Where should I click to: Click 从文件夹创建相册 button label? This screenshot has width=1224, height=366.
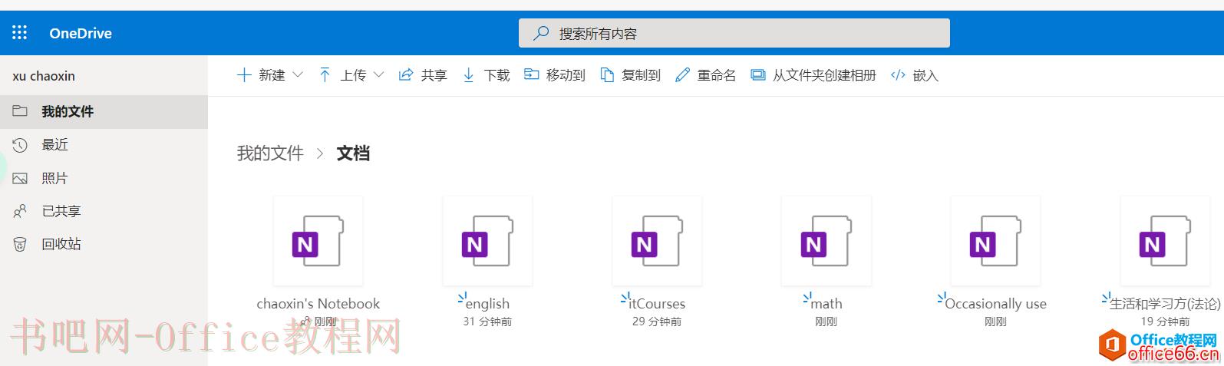pos(824,75)
